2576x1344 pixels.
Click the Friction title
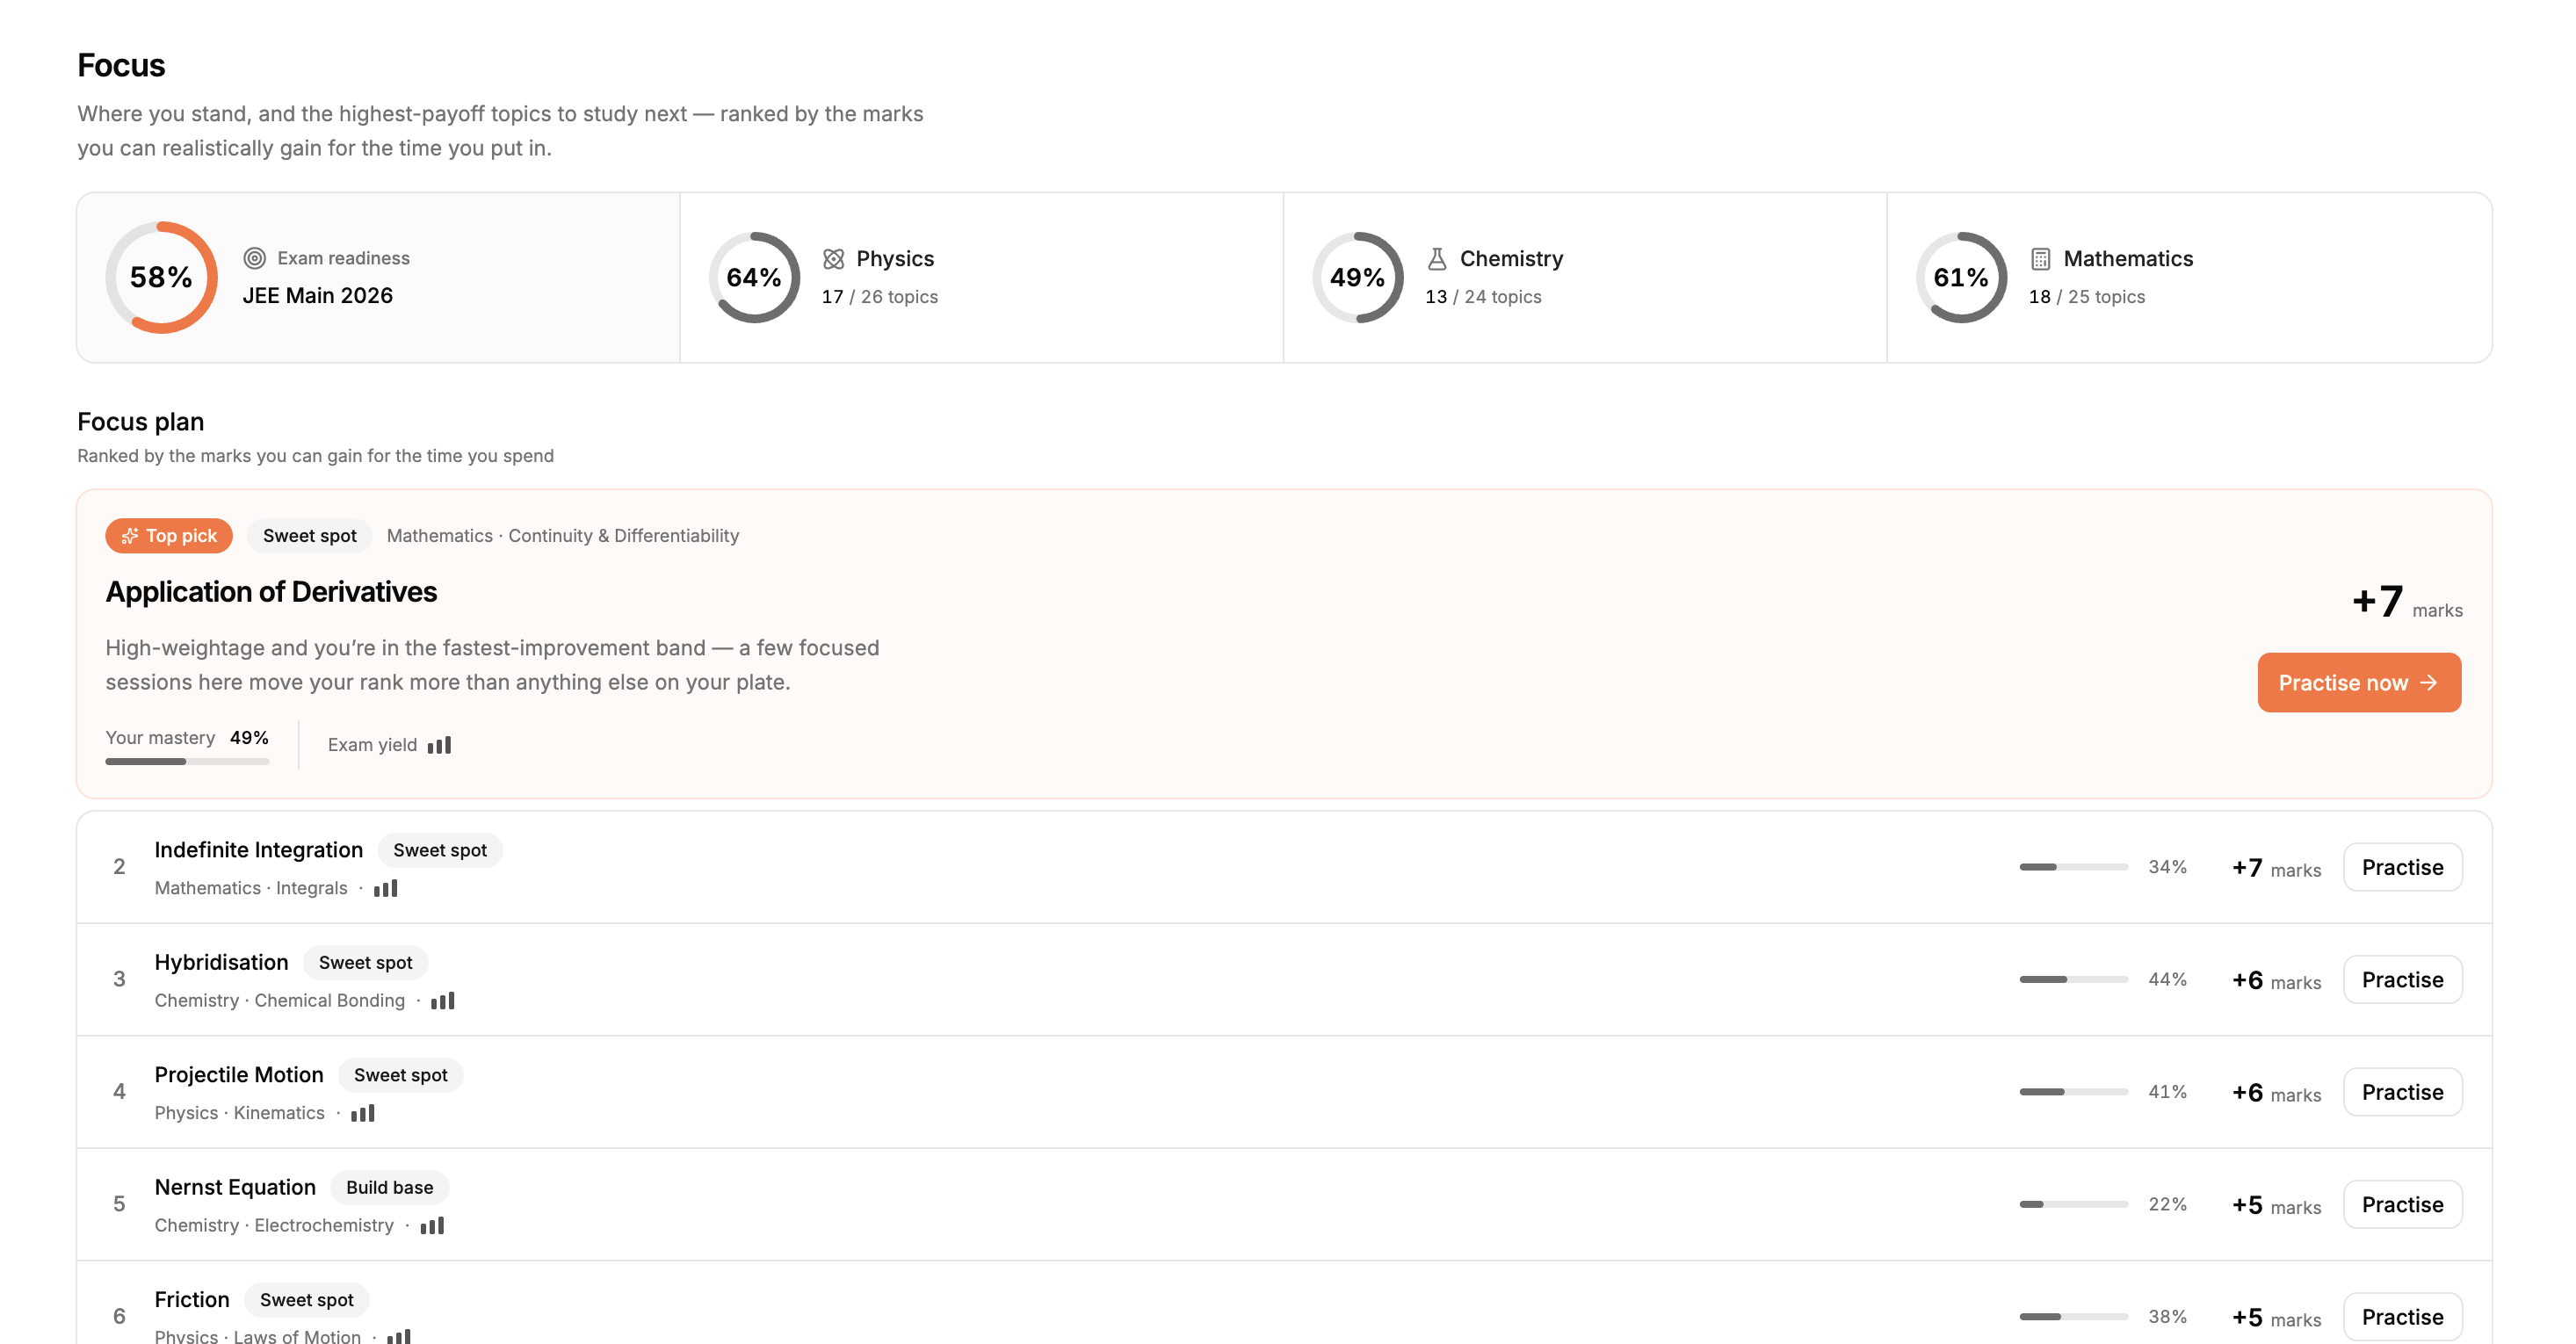pos(192,1300)
